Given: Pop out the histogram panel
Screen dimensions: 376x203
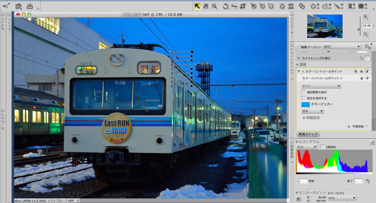Looking at the screenshot, I should [373, 142].
